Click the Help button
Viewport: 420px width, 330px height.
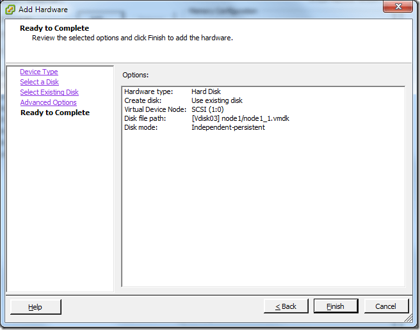pos(36,307)
